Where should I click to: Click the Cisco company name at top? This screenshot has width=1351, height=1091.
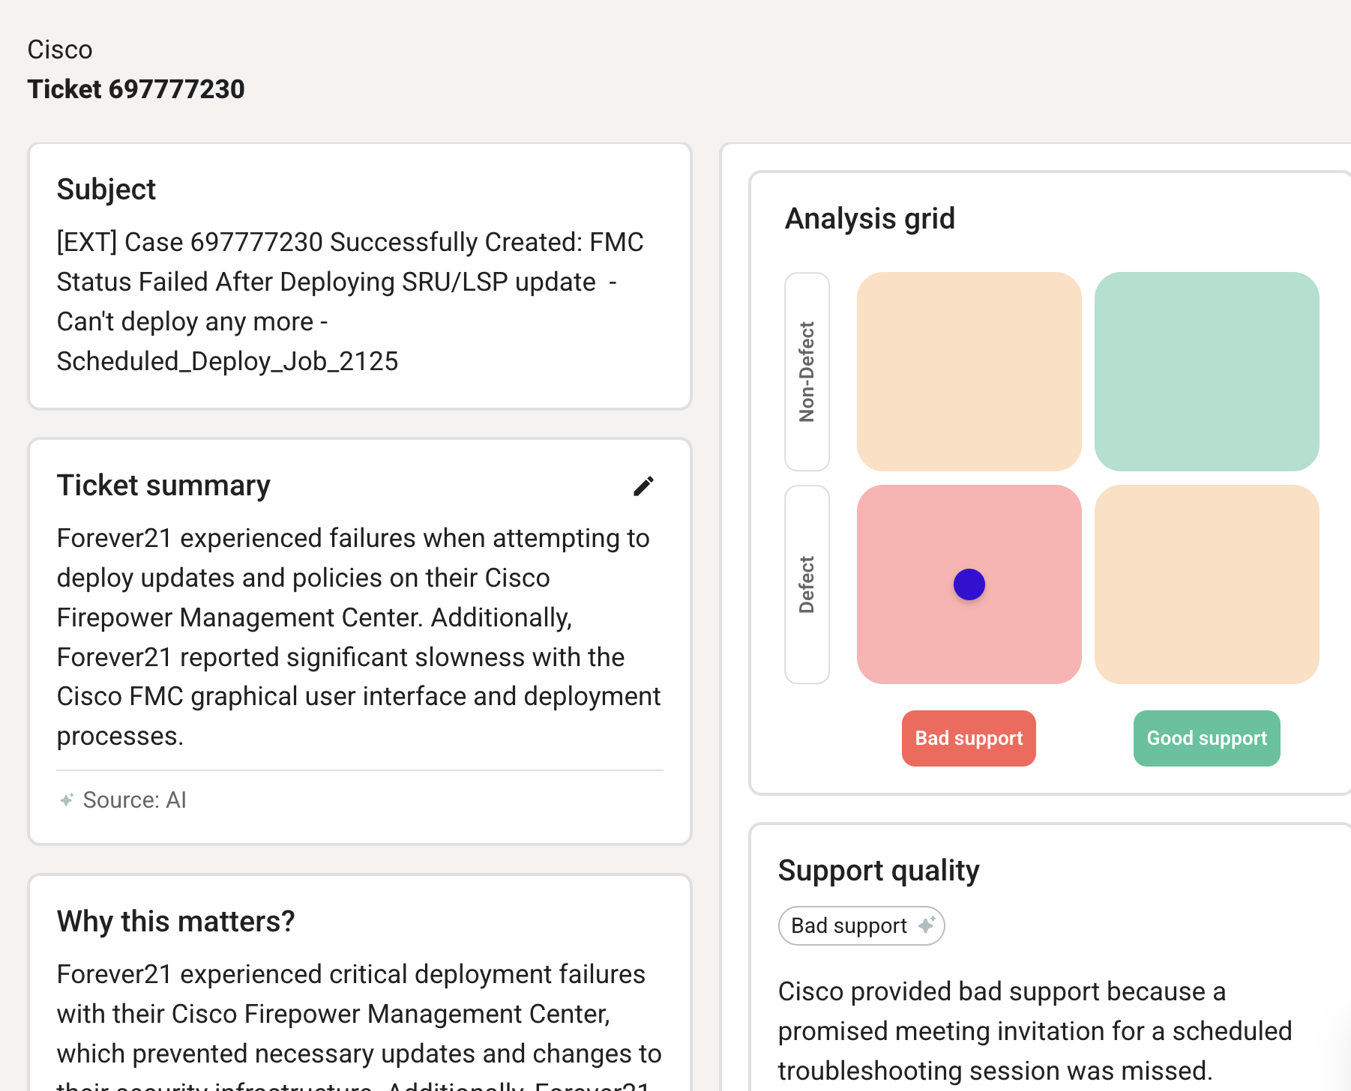[60, 49]
